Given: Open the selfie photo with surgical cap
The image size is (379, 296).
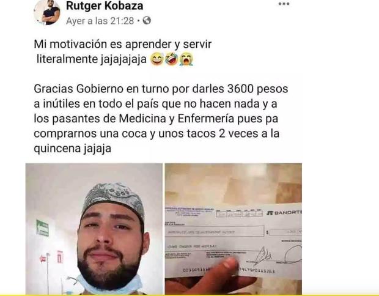Looking at the screenshot, I should point(94,229).
